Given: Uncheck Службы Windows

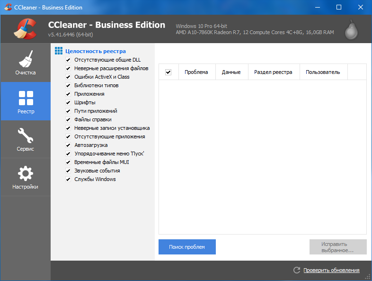Looking at the screenshot, I should (68, 179).
